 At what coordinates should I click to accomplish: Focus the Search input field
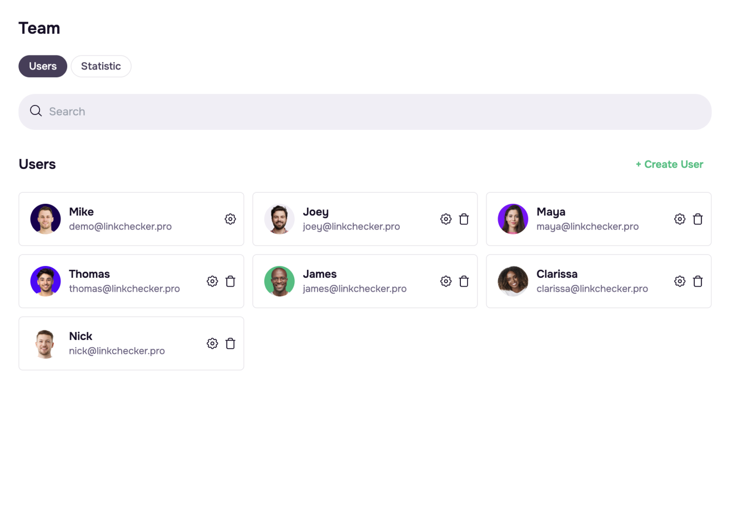point(366,112)
